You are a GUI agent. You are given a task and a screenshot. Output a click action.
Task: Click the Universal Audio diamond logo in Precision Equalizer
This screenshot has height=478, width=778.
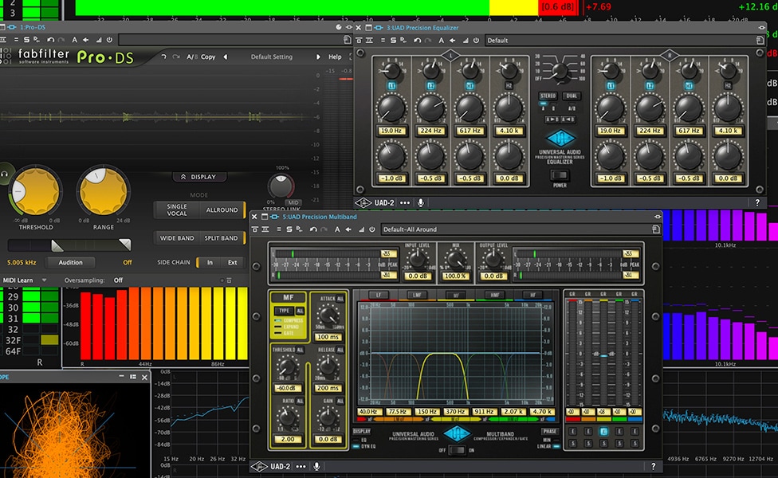560,139
